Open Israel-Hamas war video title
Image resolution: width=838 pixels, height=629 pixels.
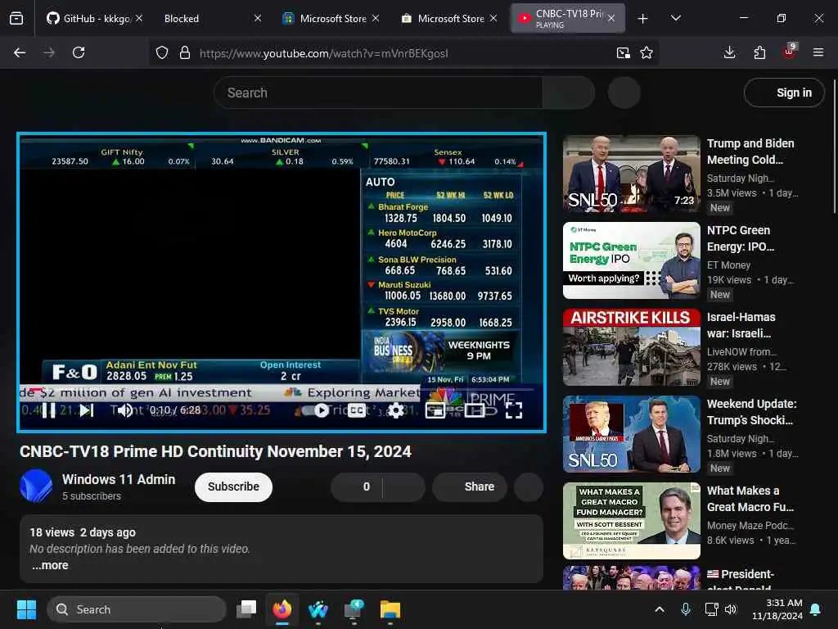click(x=741, y=325)
